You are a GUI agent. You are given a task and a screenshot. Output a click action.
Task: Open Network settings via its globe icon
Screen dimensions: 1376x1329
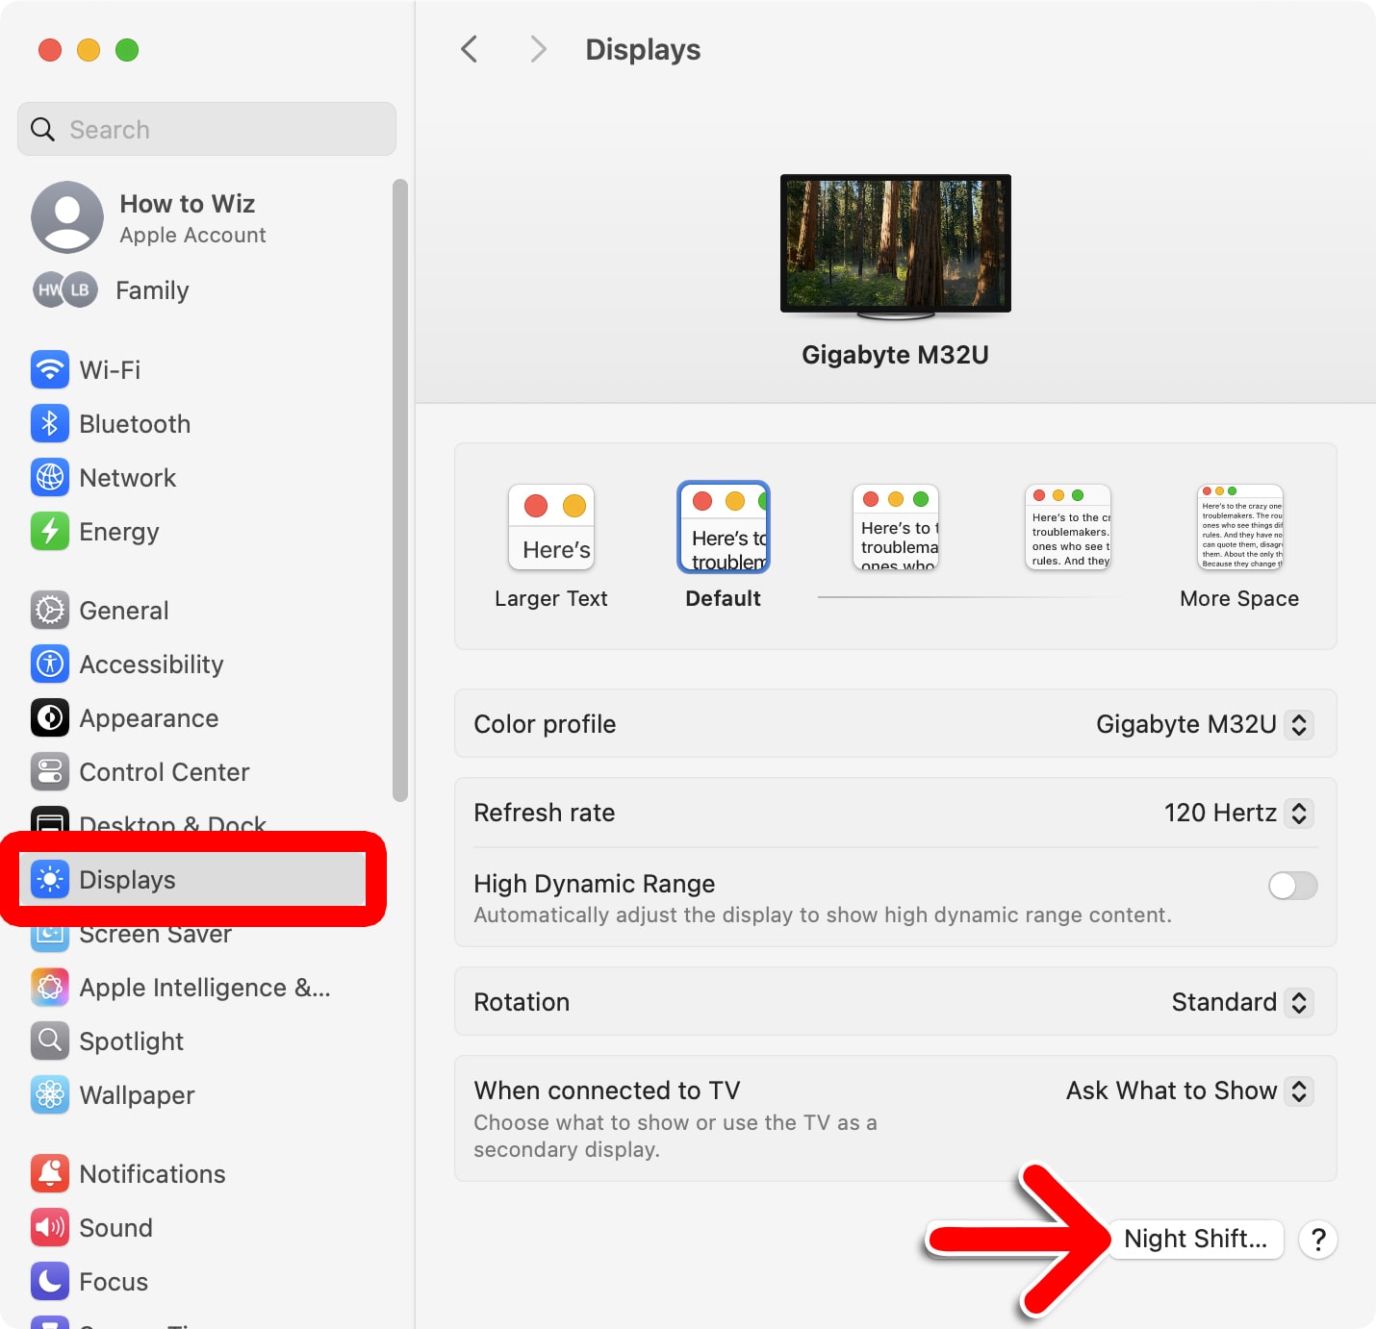(x=50, y=477)
